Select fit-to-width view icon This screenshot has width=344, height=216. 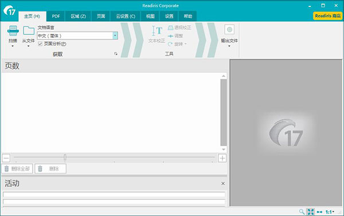(320, 212)
